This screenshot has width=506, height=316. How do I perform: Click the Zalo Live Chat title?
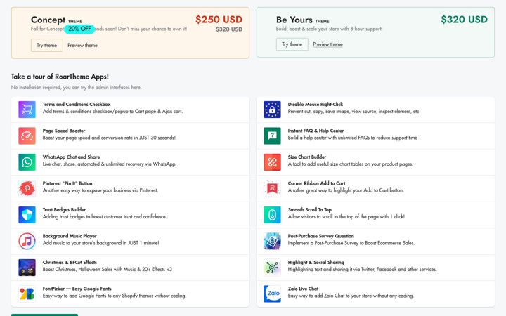click(303, 289)
